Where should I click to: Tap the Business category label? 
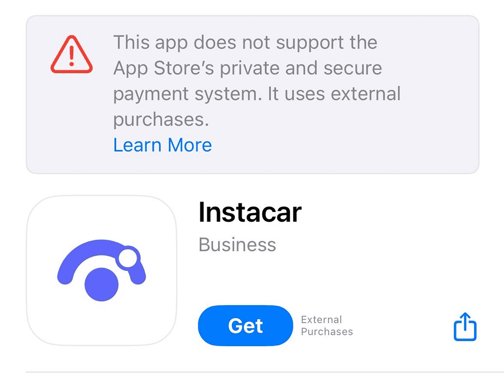[237, 245]
